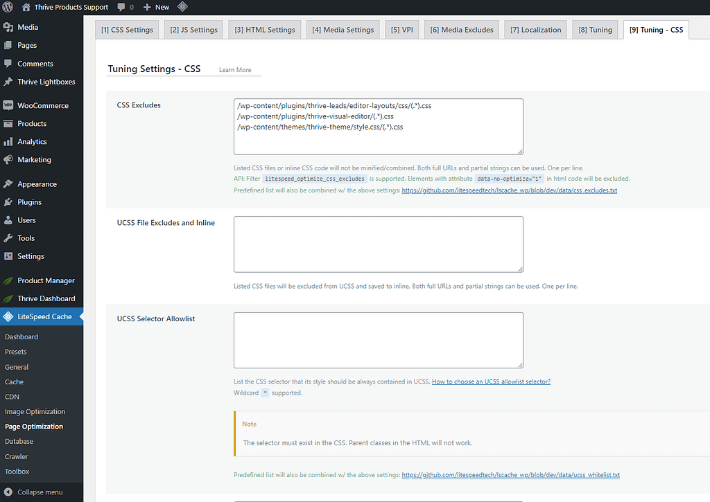Open LiteSpeed CDN submenu item
Viewport: 710px width, 502px height.
click(12, 397)
